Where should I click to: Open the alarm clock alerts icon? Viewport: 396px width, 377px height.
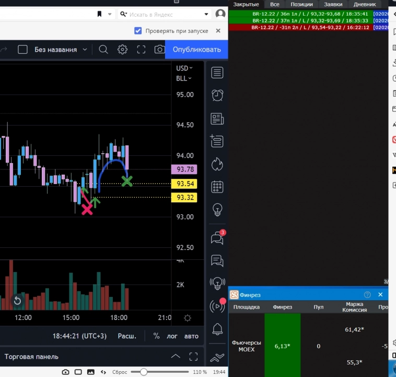coord(217,95)
